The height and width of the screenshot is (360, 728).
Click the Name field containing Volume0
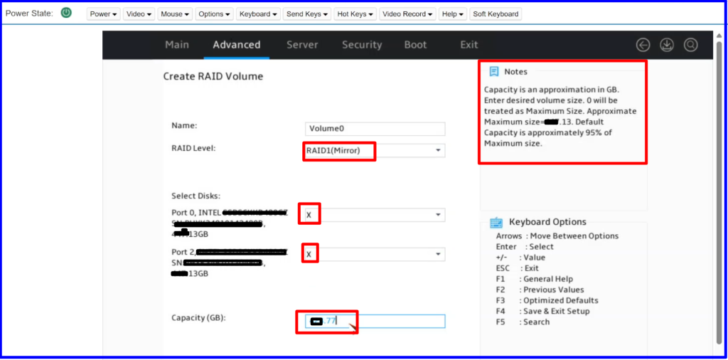[x=375, y=129]
